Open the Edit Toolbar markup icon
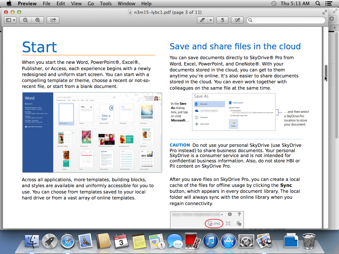The height and width of the screenshot is (254, 339). (x=237, y=20)
